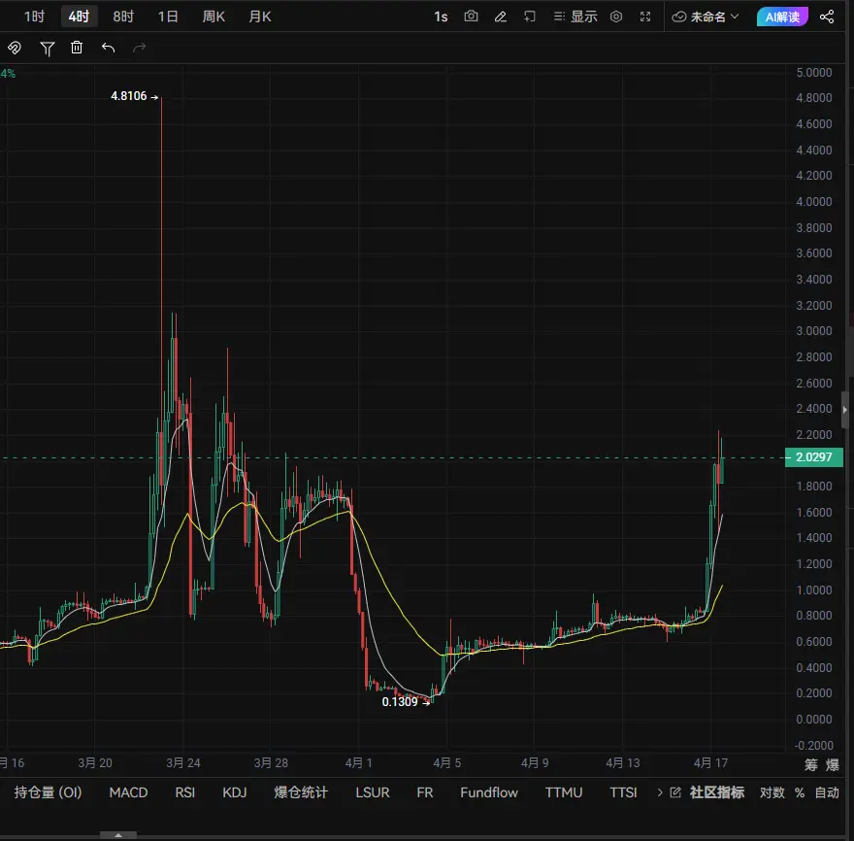Expand the bottom panel up-arrow handle

[118, 834]
